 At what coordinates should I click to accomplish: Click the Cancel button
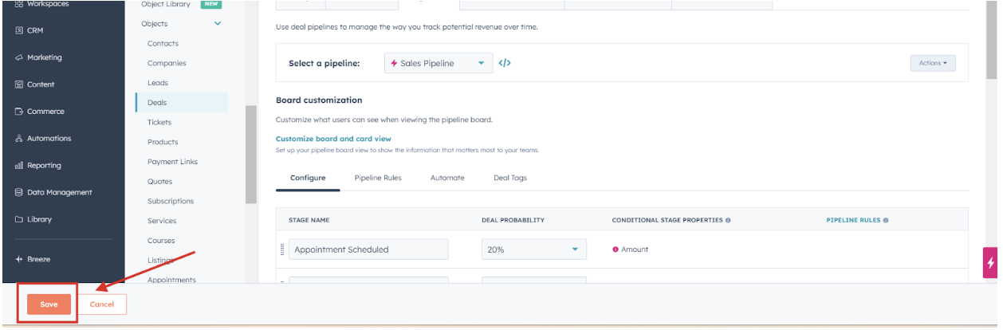[x=102, y=304]
